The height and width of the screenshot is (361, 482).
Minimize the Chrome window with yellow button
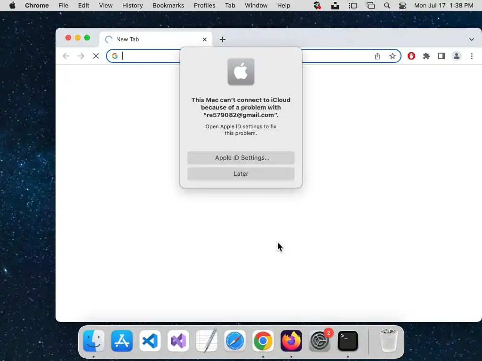coord(78,38)
